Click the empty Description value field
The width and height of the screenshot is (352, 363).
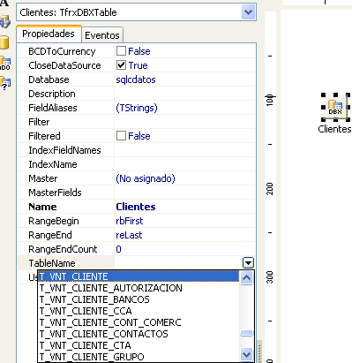pyautogui.click(x=184, y=94)
